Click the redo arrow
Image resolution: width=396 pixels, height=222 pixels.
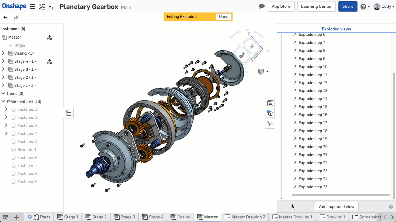16,17
